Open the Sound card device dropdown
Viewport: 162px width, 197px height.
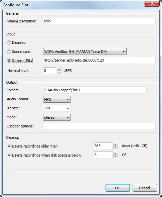[85, 52]
